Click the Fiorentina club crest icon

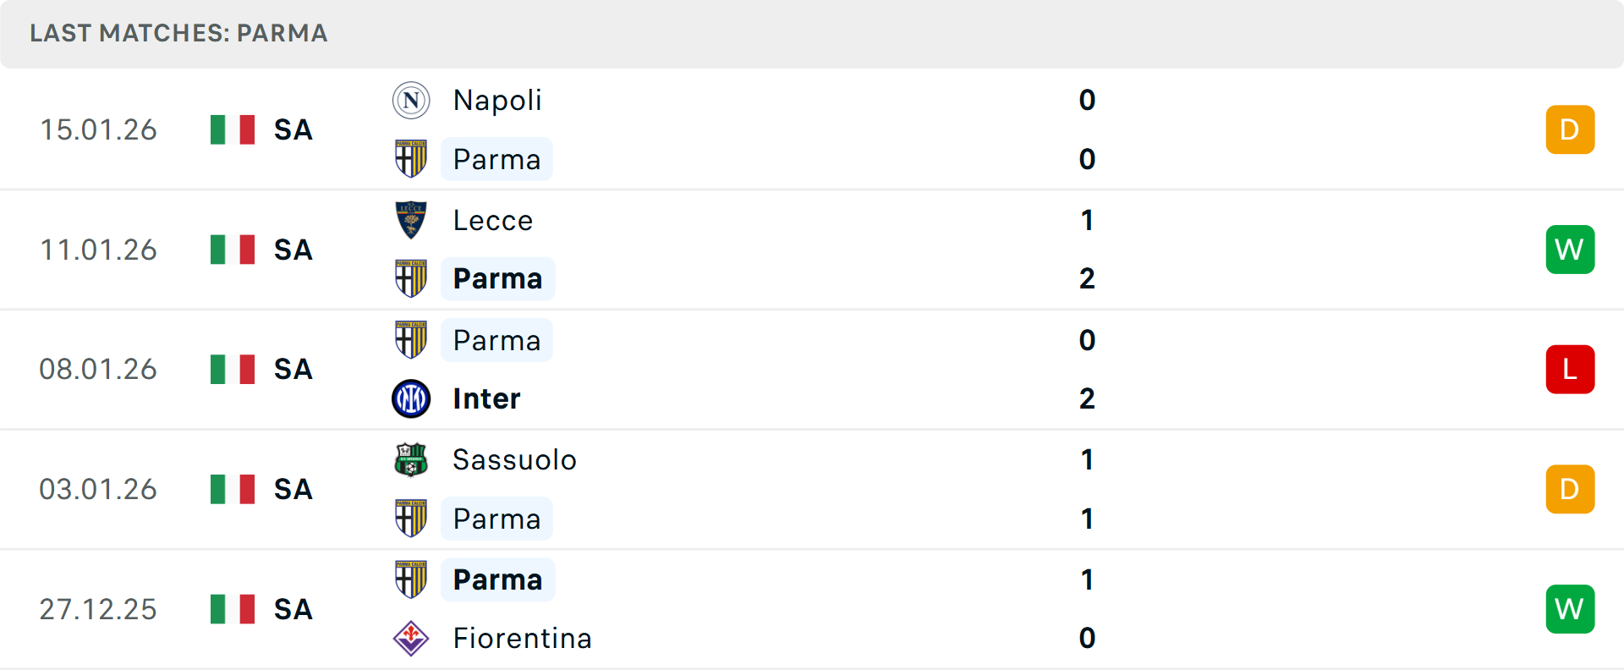[x=411, y=638]
